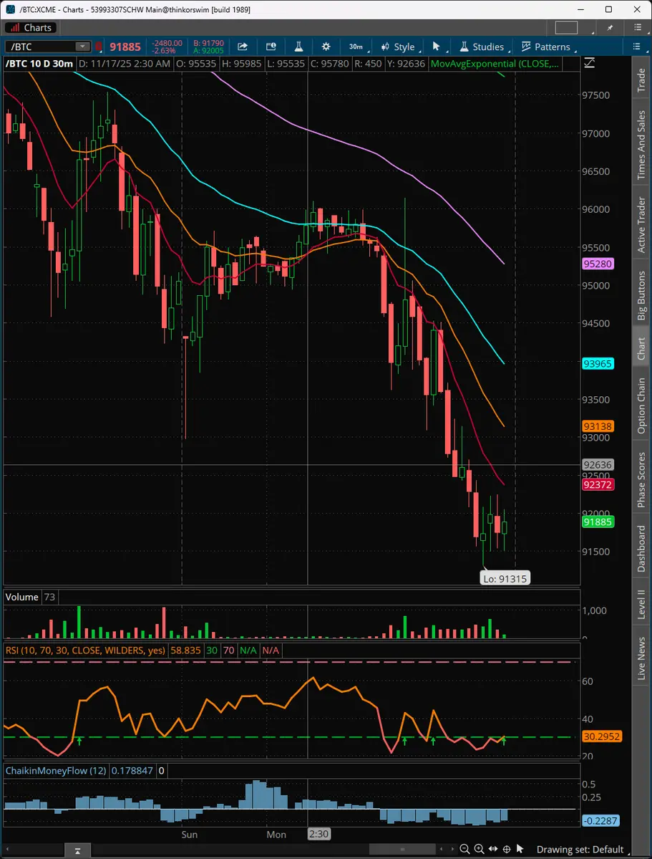This screenshot has width=652, height=859.
Task: Open the Dashboard sidebar tab
Action: pos(641,548)
